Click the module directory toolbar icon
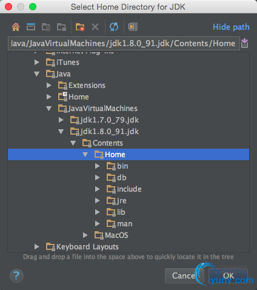 [61, 27]
